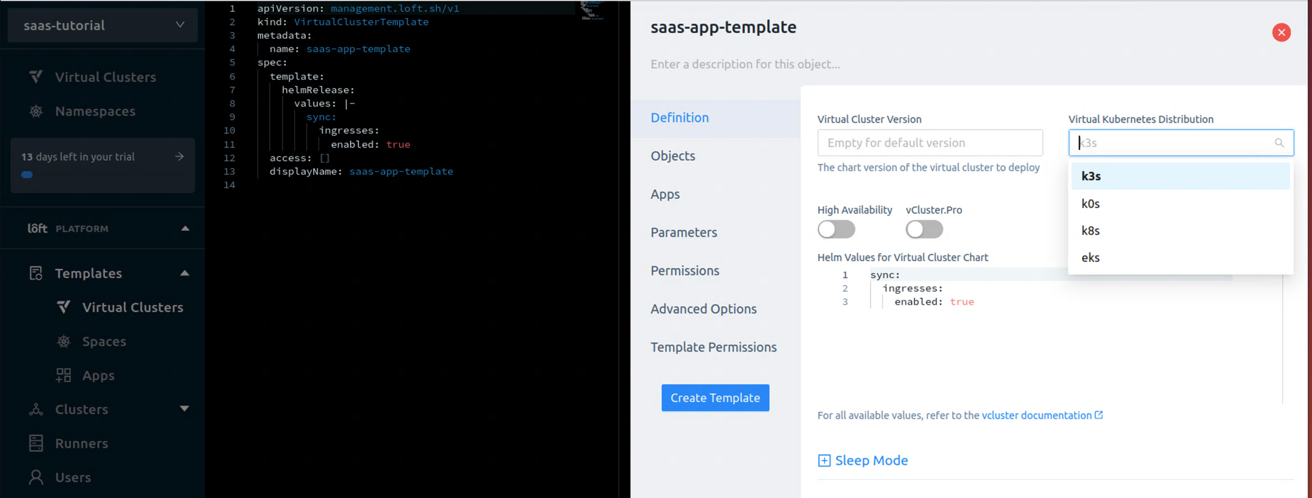This screenshot has height=498, width=1312.
Task: Collapse the Templates section
Action: [184, 273]
